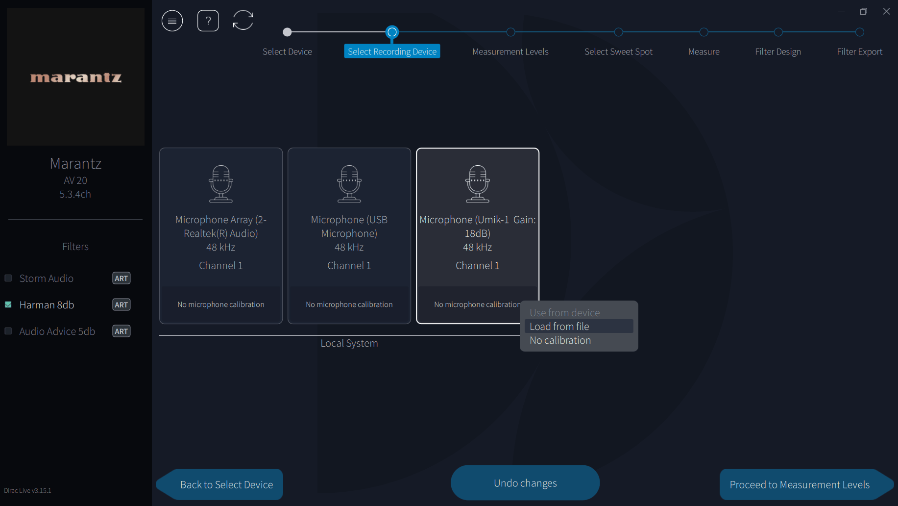Click the Undo changes button
898x506 pixels.
(x=525, y=483)
